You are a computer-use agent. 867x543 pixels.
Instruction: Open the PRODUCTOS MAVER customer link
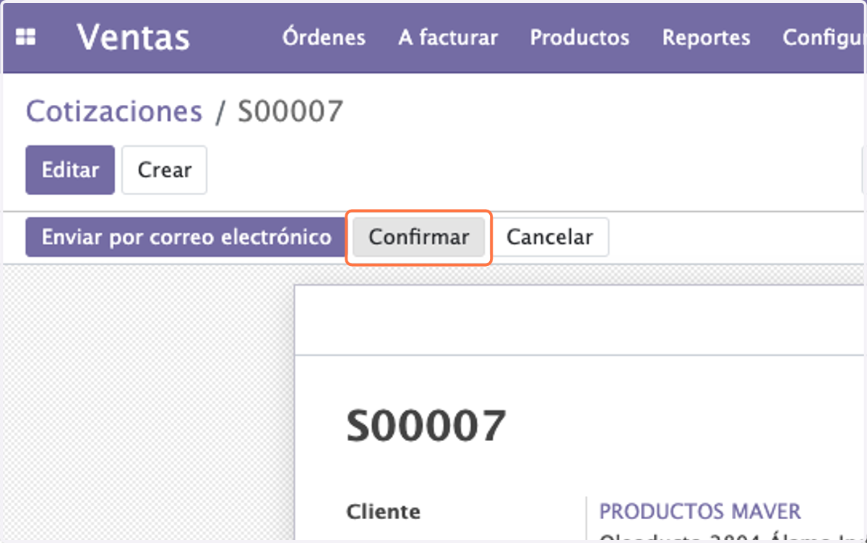point(700,512)
